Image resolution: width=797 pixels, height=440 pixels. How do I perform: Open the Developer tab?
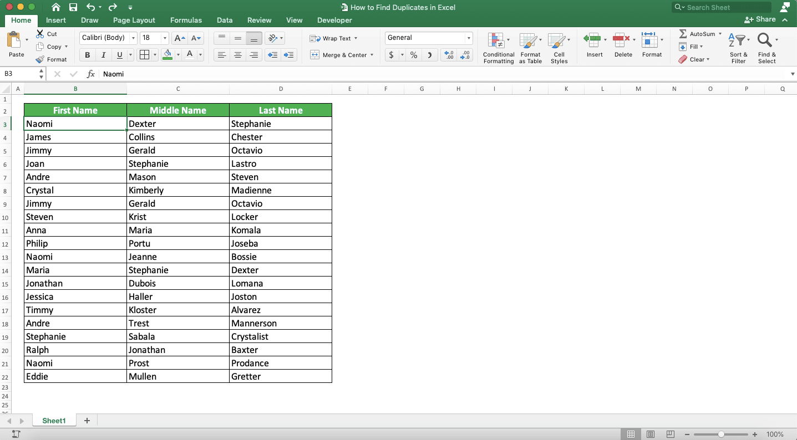pyautogui.click(x=334, y=20)
